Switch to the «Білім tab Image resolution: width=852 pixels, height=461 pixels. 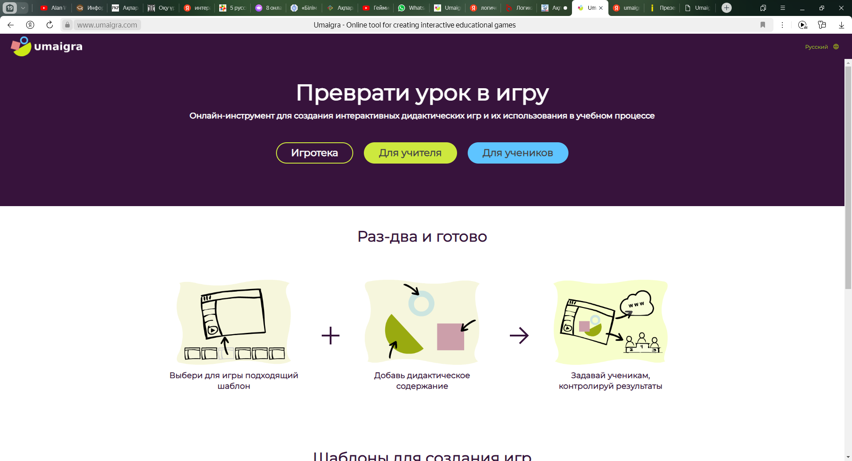[304, 8]
